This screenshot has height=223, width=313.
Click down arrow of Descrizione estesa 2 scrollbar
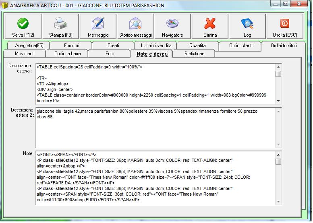[278, 144]
